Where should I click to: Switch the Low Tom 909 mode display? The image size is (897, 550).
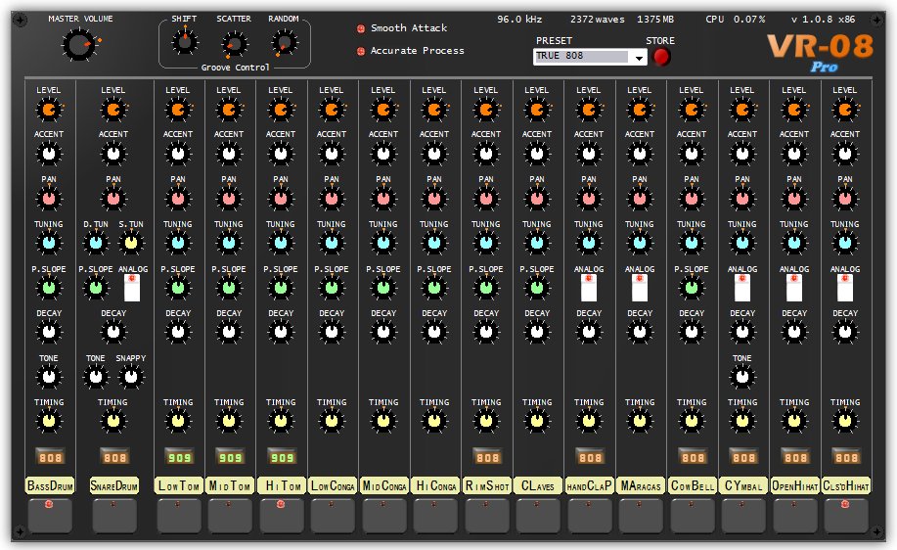[x=179, y=457]
